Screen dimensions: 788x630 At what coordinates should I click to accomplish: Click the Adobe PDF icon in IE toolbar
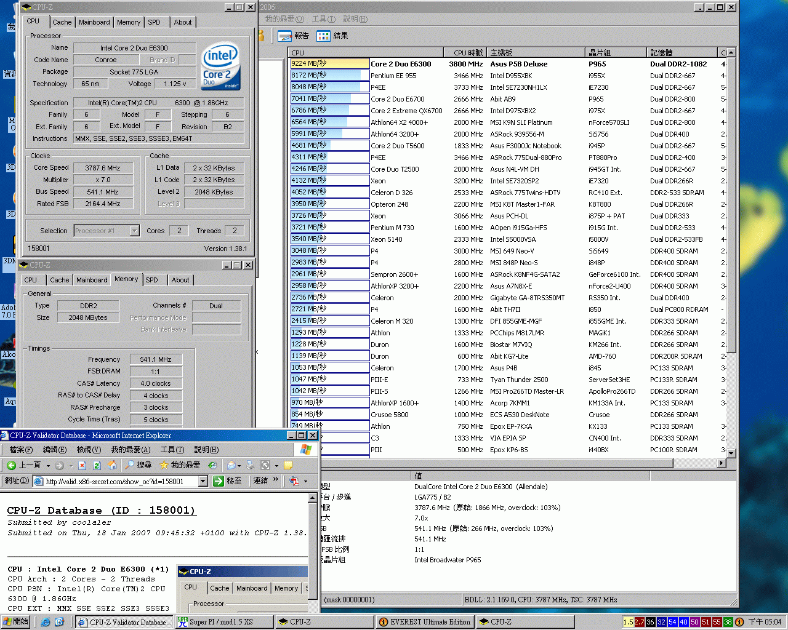(294, 481)
